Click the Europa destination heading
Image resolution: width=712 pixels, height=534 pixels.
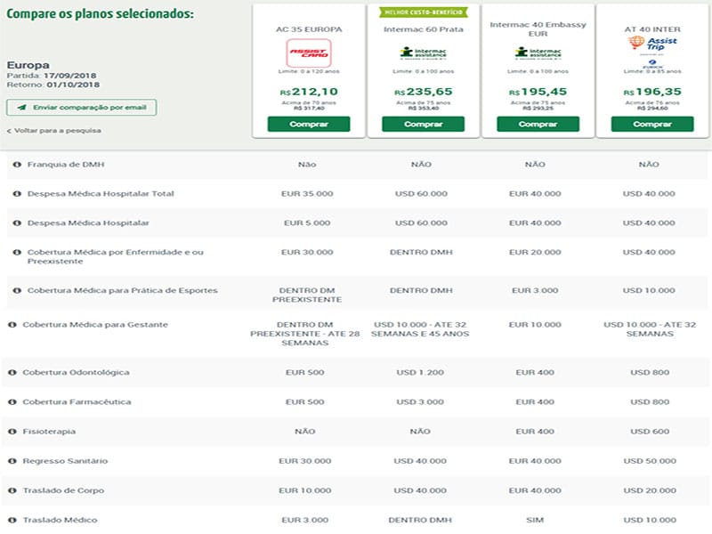click(x=28, y=65)
